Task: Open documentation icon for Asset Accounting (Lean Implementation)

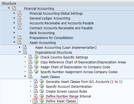Action: coord(25,47)
